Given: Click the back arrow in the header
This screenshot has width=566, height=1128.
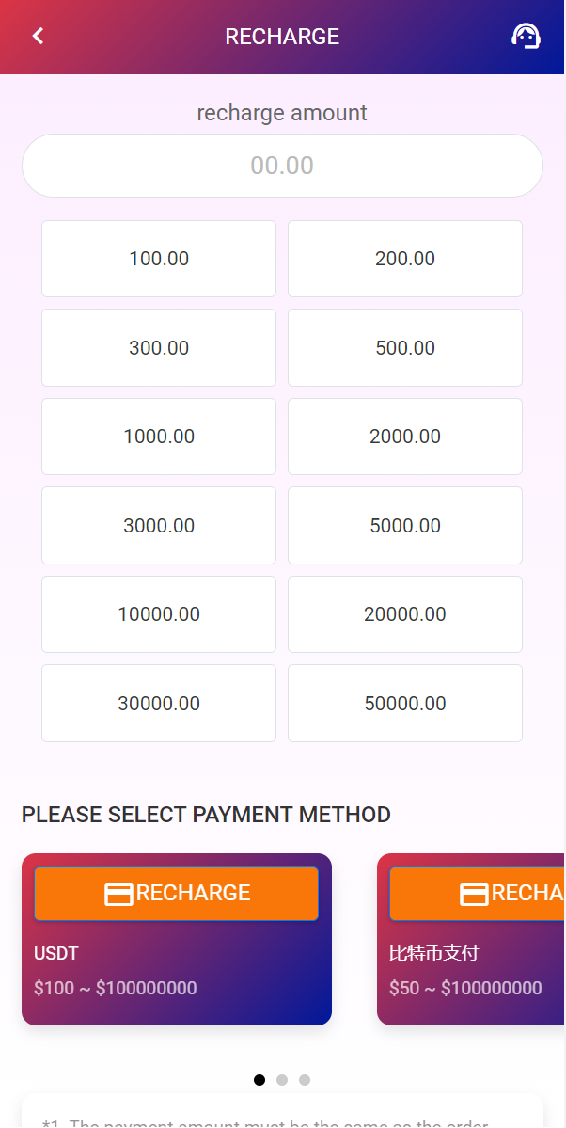Looking at the screenshot, I should point(37,35).
